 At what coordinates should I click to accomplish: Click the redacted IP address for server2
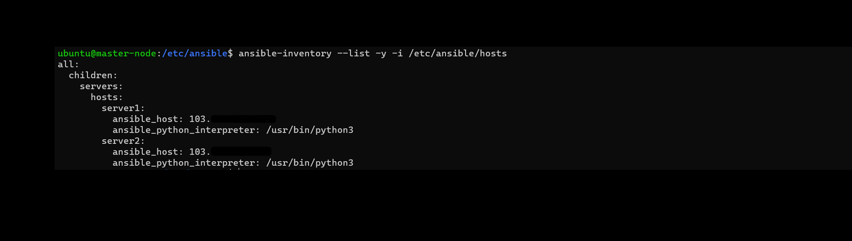pyautogui.click(x=241, y=152)
